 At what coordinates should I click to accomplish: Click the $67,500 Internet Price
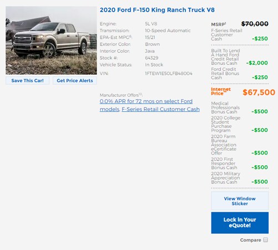click(x=259, y=92)
